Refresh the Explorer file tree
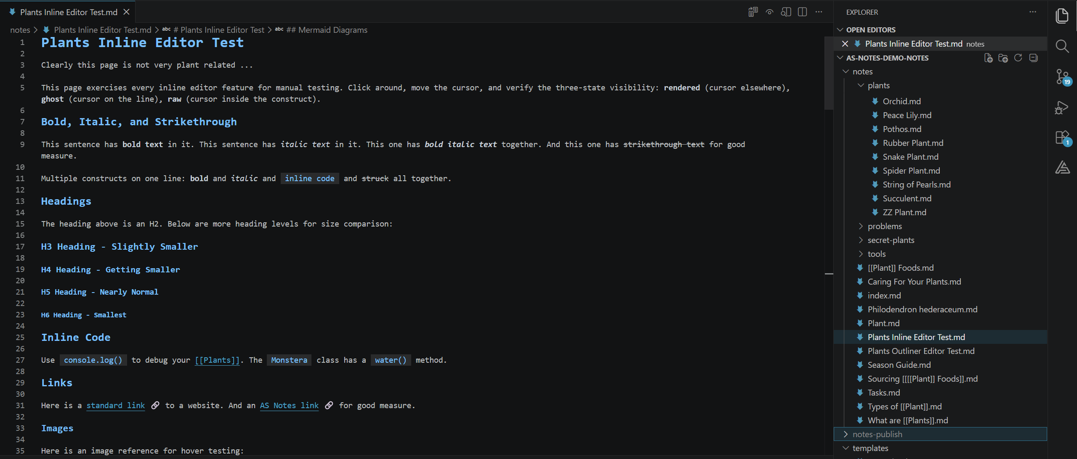The width and height of the screenshot is (1077, 459). click(x=1018, y=58)
